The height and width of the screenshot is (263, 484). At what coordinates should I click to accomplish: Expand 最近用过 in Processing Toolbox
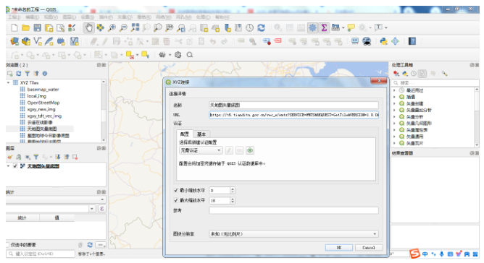[394, 90]
